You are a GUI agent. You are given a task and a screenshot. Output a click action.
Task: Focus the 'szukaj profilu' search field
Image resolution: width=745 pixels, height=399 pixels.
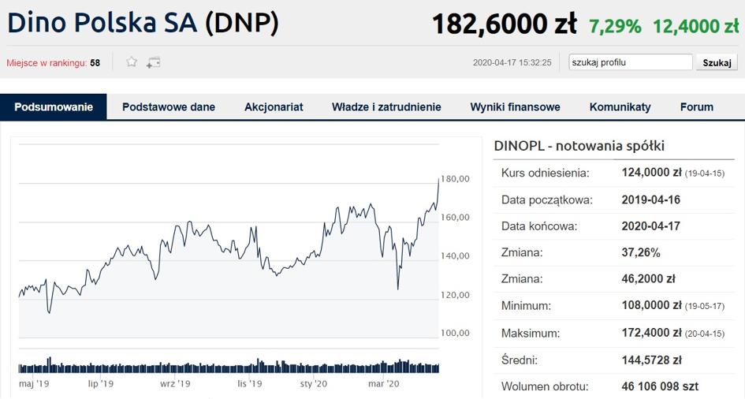[631, 62]
